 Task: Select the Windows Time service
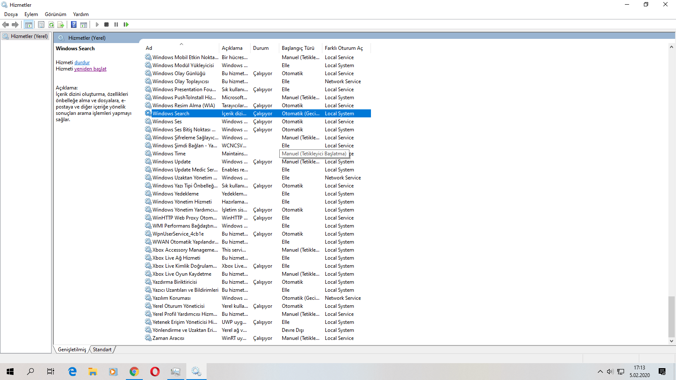click(258, 154)
